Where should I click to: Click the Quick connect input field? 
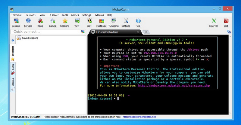pyautogui.click(x=48, y=32)
